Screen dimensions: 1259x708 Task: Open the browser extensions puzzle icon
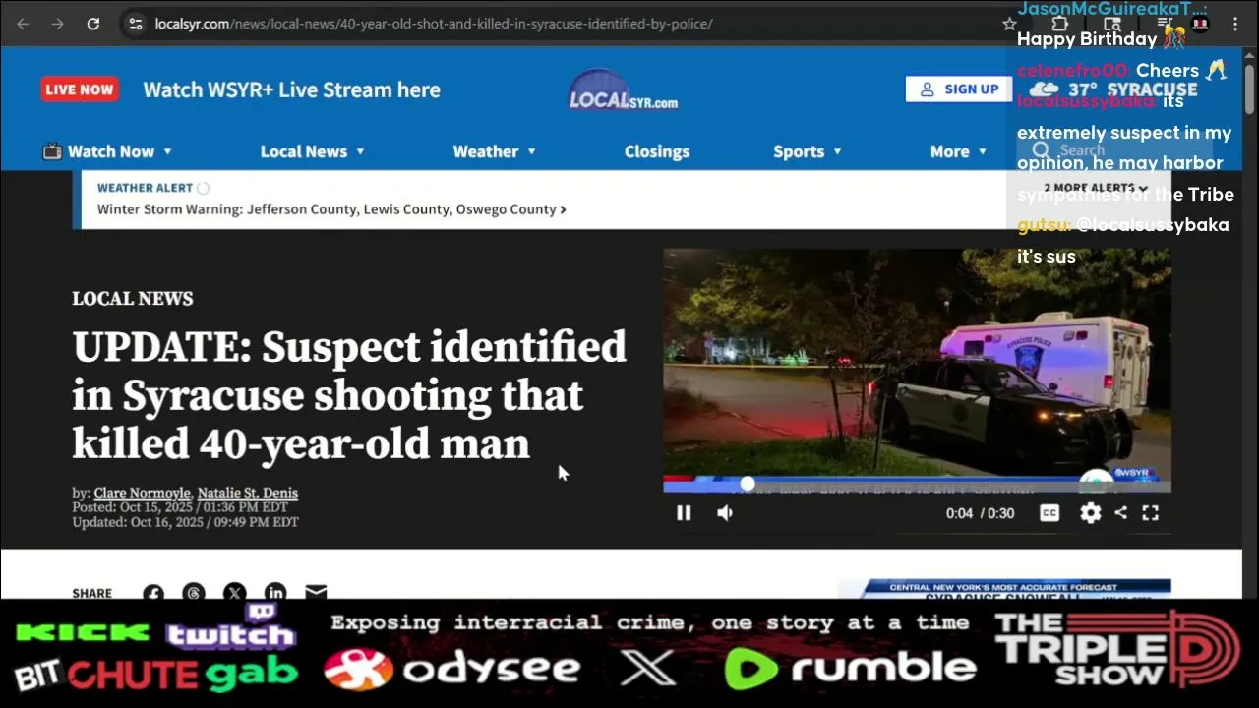[x=1059, y=24]
